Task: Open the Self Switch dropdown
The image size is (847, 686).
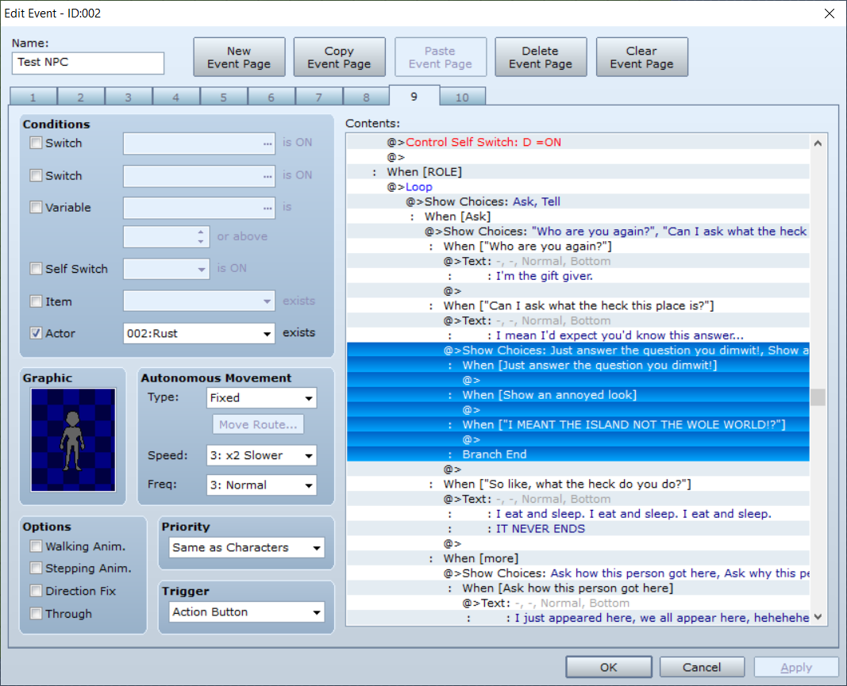Action: coord(167,269)
